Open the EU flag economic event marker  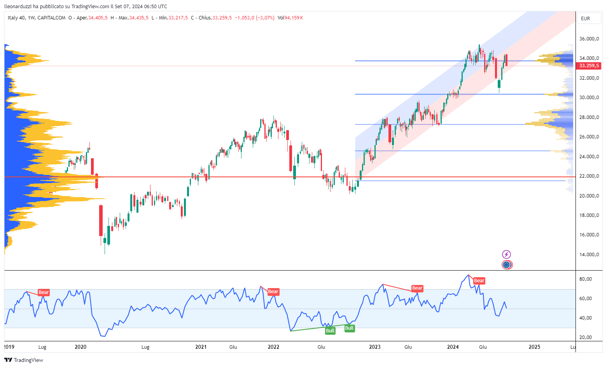[506, 265]
